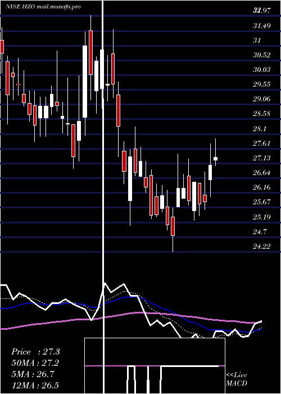Click the MACD histogram panel
This screenshot has height=394, width=281.
155,366
